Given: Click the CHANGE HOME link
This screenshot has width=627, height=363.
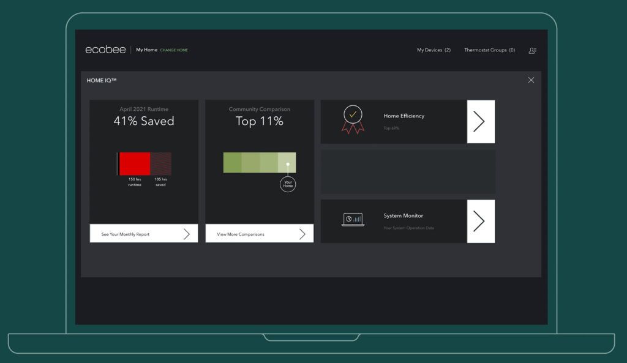Looking at the screenshot, I should tap(174, 50).
